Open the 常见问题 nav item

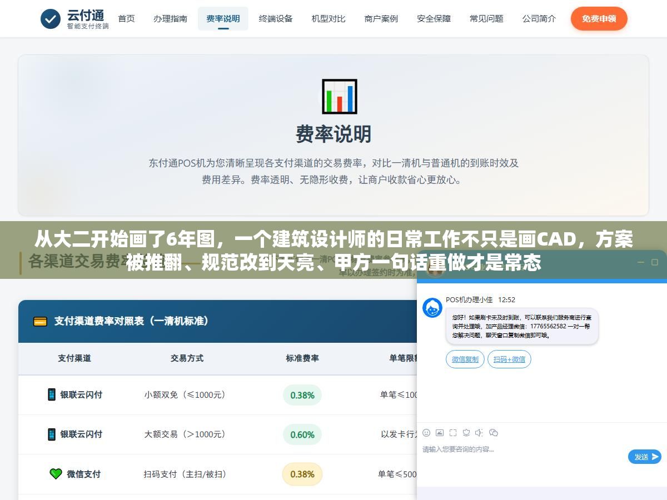[x=486, y=18]
